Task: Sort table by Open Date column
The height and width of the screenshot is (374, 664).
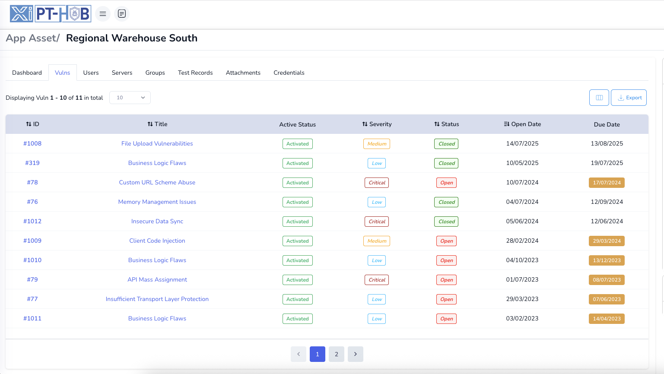Action: pos(522,124)
